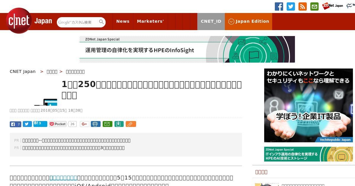Click the orange paperclip clip icon
355x186 pixels.
click(131, 124)
